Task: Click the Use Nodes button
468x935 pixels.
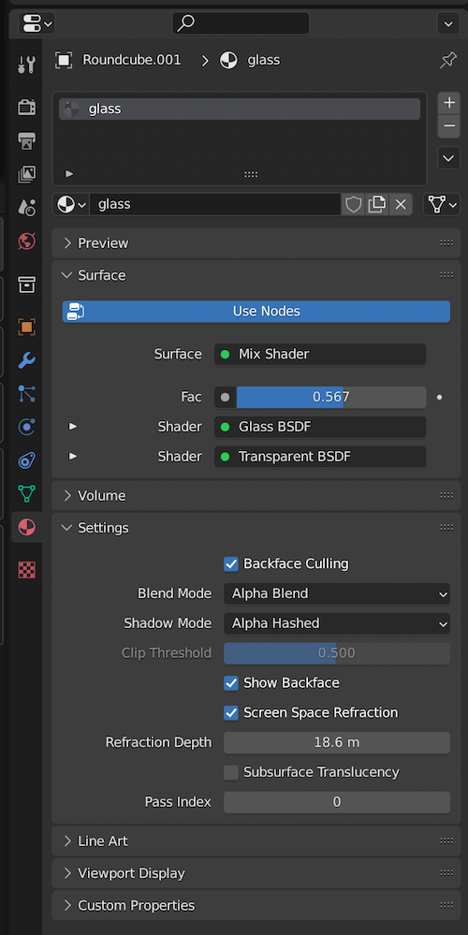Action: coord(256,312)
